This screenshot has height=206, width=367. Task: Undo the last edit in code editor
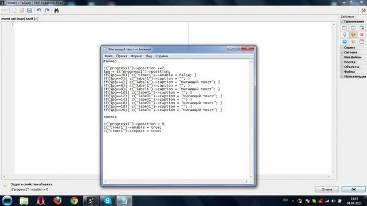click(39, 10)
